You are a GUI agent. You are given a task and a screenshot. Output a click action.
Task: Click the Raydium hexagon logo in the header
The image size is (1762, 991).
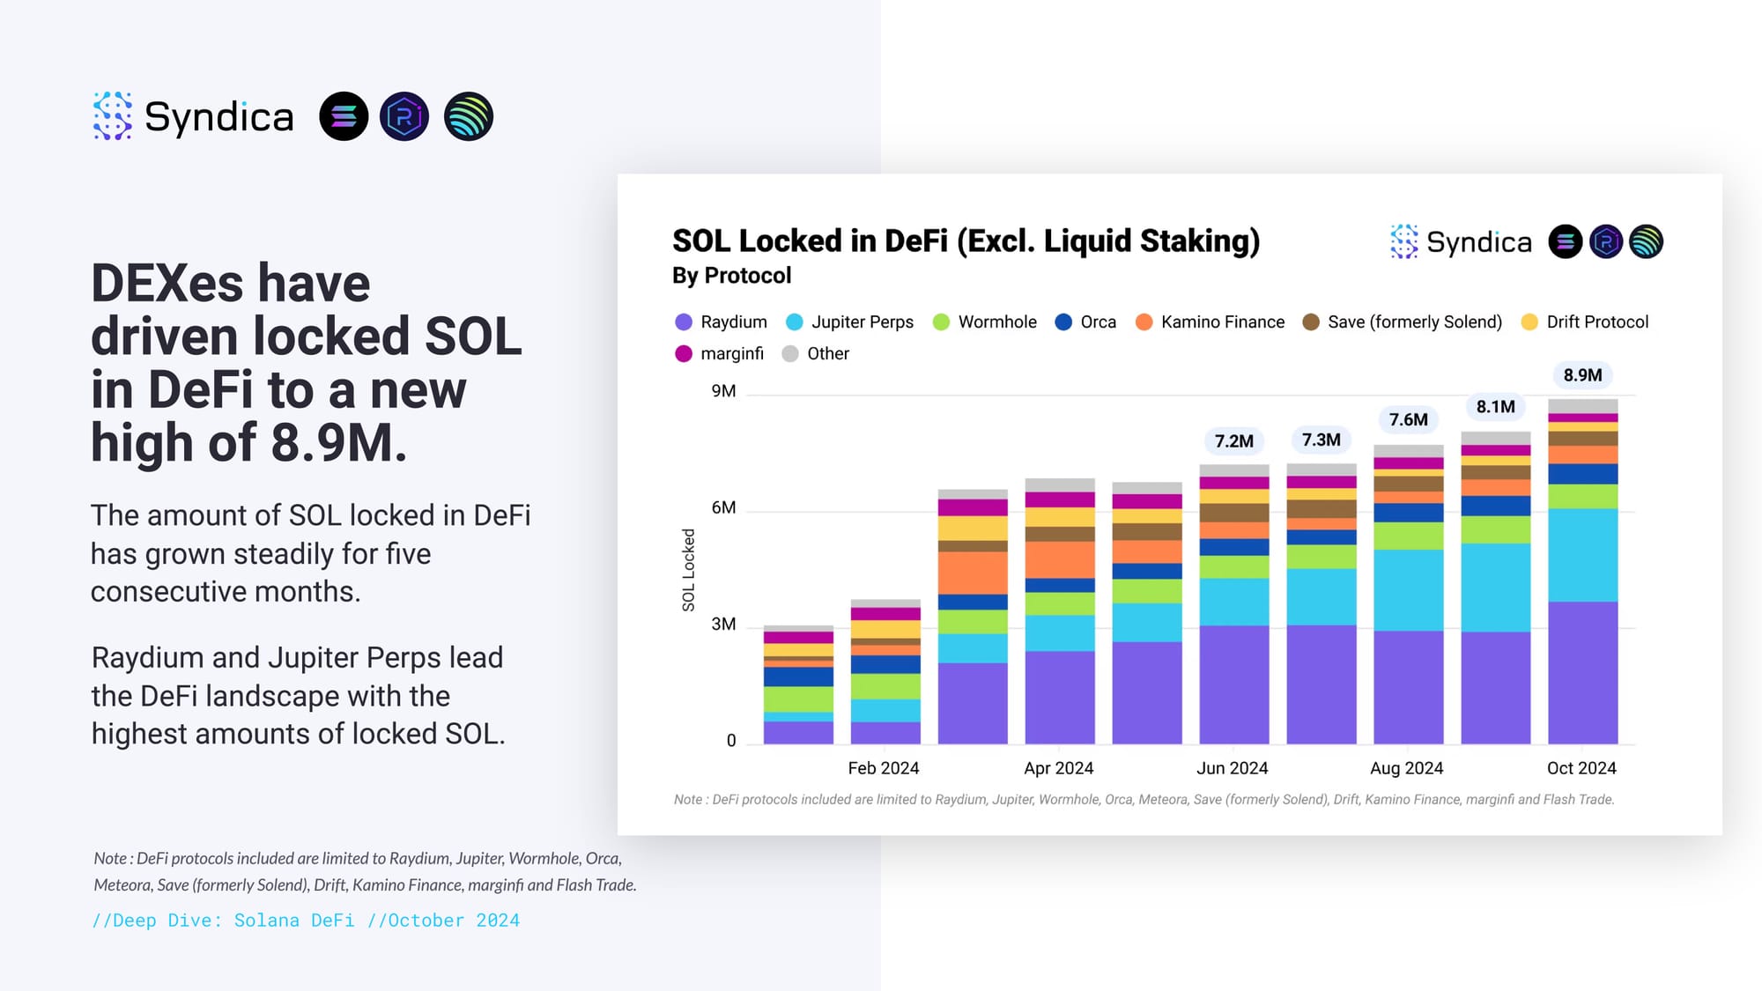coord(404,116)
